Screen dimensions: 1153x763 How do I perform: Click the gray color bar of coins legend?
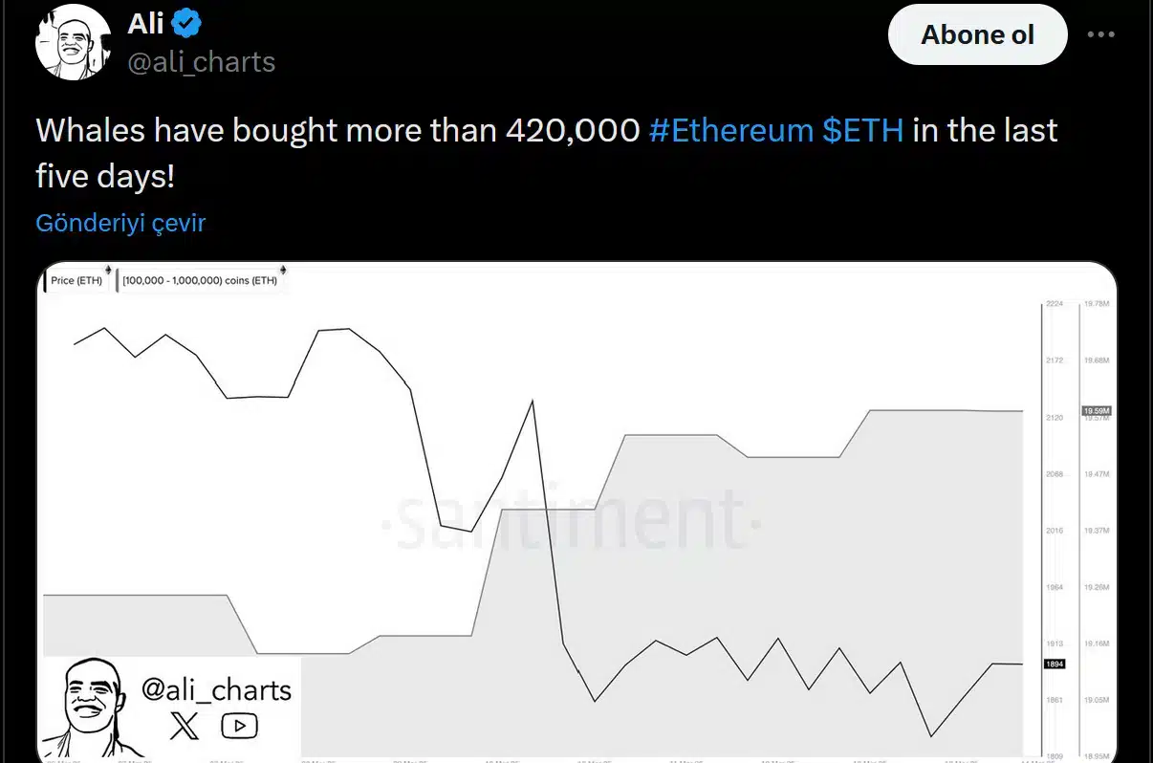(x=117, y=281)
